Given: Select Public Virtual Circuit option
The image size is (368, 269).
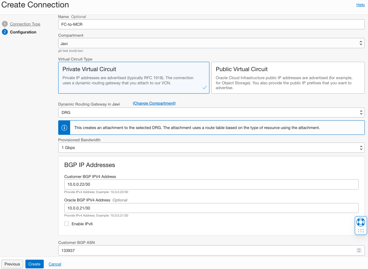Looking at the screenshot, I should (288, 78).
